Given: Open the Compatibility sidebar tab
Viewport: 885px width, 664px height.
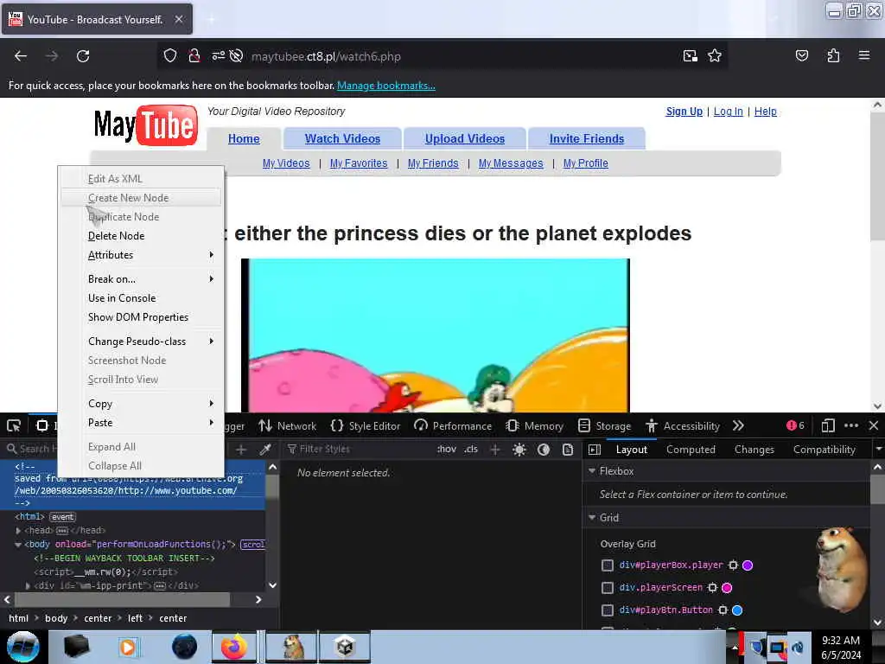Looking at the screenshot, I should (824, 450).
